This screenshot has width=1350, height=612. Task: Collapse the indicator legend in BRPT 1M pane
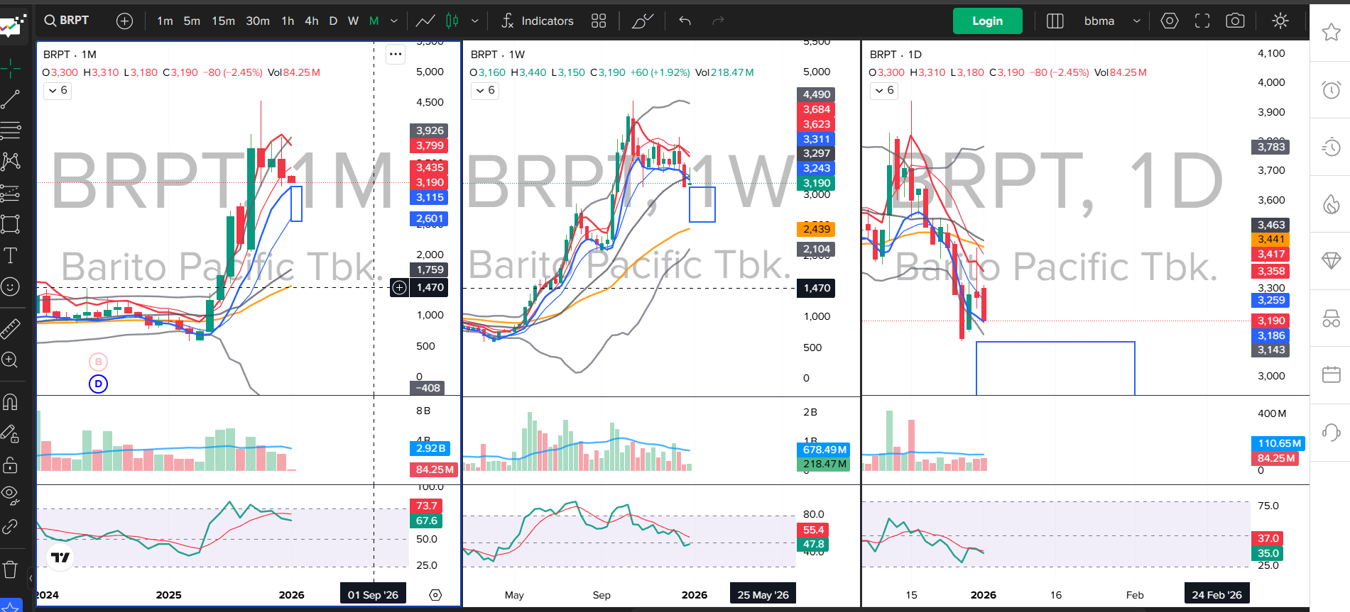(x=58, y=90)
